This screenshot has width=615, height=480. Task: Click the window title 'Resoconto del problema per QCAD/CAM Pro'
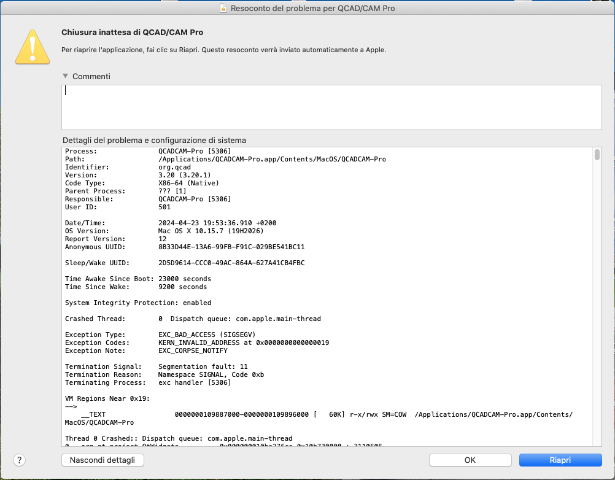pos(312,9)
